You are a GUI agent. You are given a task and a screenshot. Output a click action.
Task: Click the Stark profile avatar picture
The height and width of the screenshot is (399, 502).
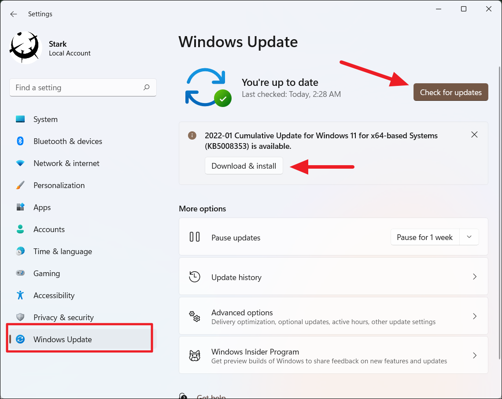[26, 48]
